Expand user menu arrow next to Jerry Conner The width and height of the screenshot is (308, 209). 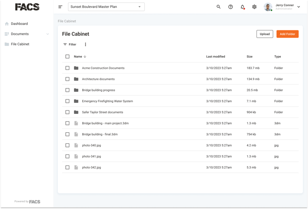tap(298, 7)
